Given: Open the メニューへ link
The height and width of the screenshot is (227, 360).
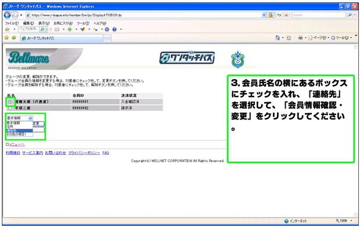Looking at the screenshot, I should (x=17, y=145).
